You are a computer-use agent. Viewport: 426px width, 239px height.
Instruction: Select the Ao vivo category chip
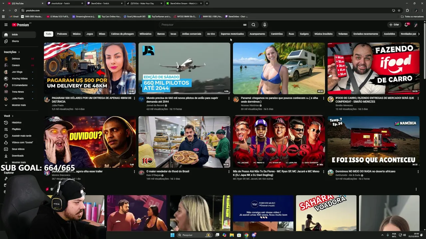211,34
